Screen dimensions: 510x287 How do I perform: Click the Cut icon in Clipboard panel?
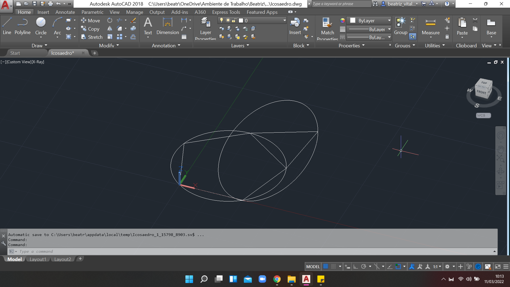[x=475, y=20]
